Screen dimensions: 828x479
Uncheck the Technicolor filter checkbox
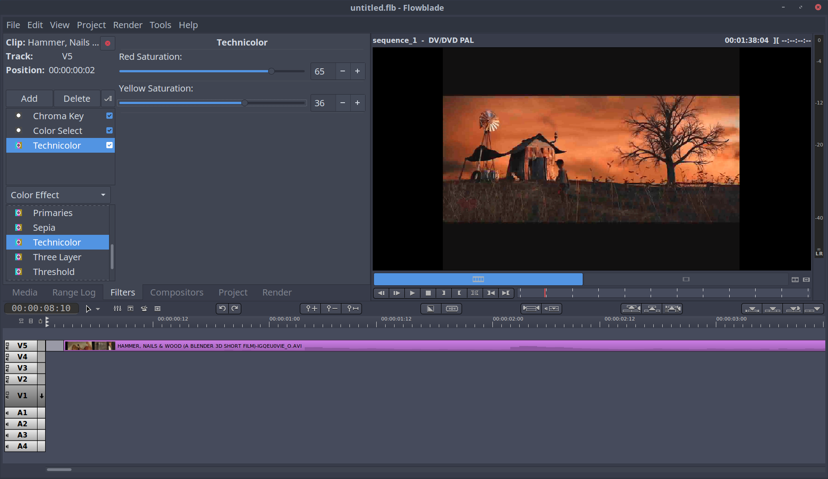(109, 145)
